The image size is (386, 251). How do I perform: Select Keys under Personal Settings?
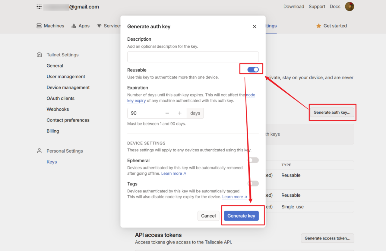[x=52, y=162]
